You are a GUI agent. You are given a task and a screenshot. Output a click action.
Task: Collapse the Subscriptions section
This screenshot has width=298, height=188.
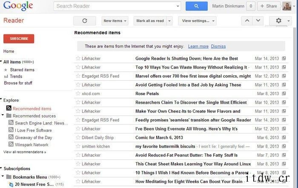point(1,168)
